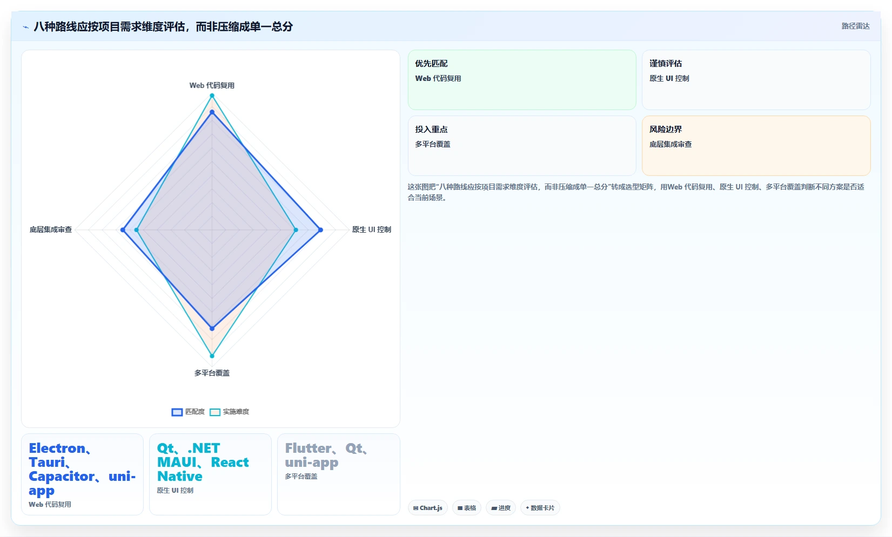Click the Web 代码复用 radar axis label
The width and height of the screenshot is (892, 537).
(x=212, y=85)
